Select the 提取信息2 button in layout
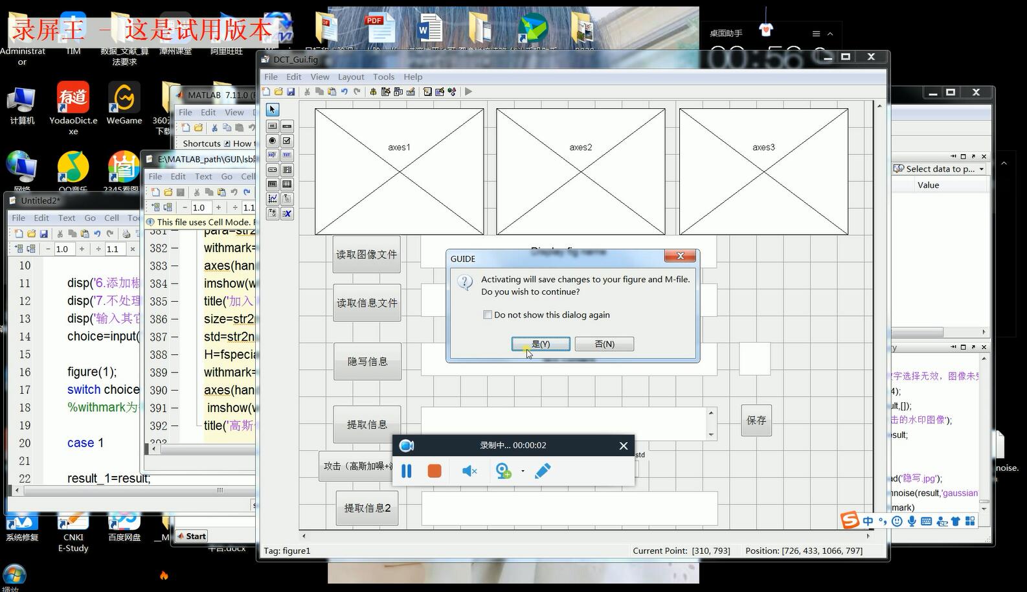The width and height of the screenshot is (1027, 592). (x=367, y=508)
